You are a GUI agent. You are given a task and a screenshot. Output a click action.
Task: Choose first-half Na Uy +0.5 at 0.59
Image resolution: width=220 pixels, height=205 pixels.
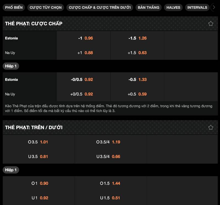point(137,94)
